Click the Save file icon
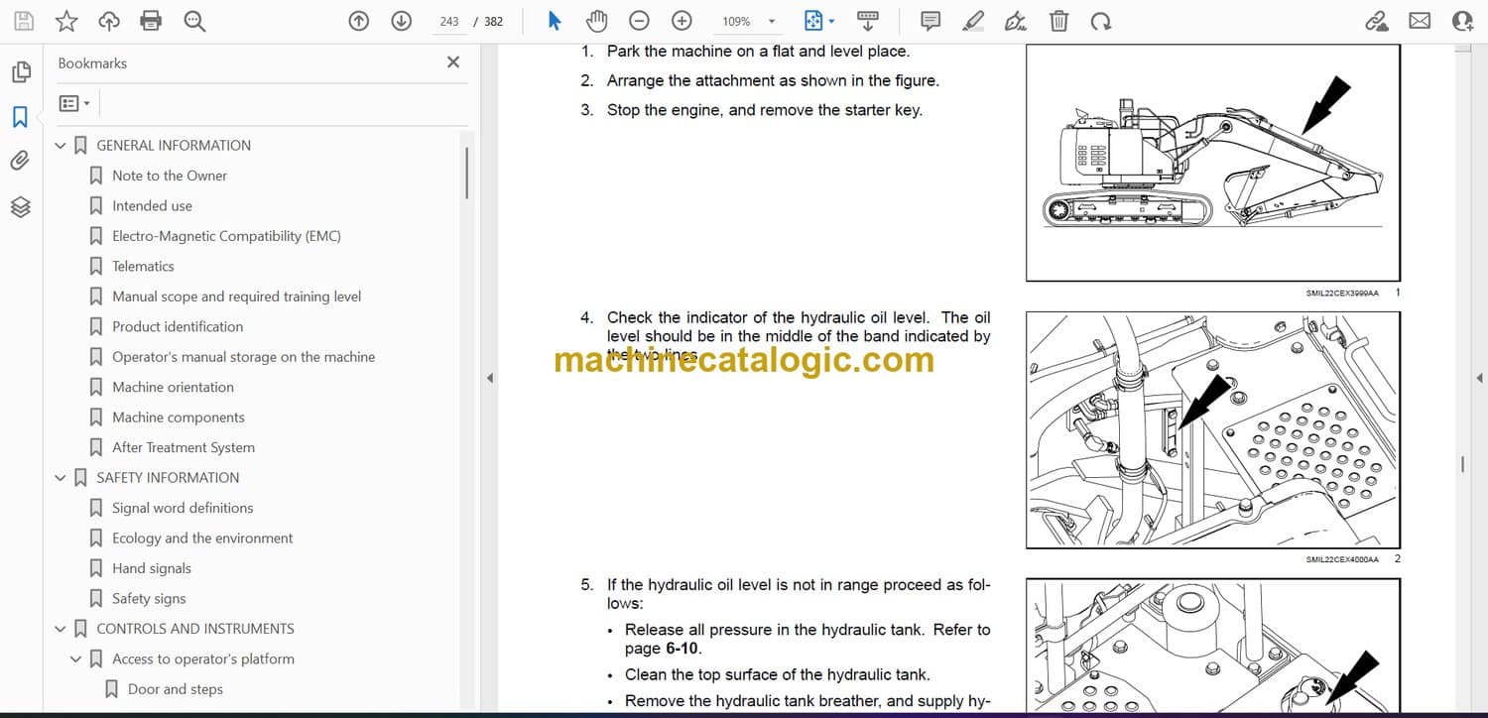Image resolution: width=1488 pixels, height=718 pixels. coord(24,21)
